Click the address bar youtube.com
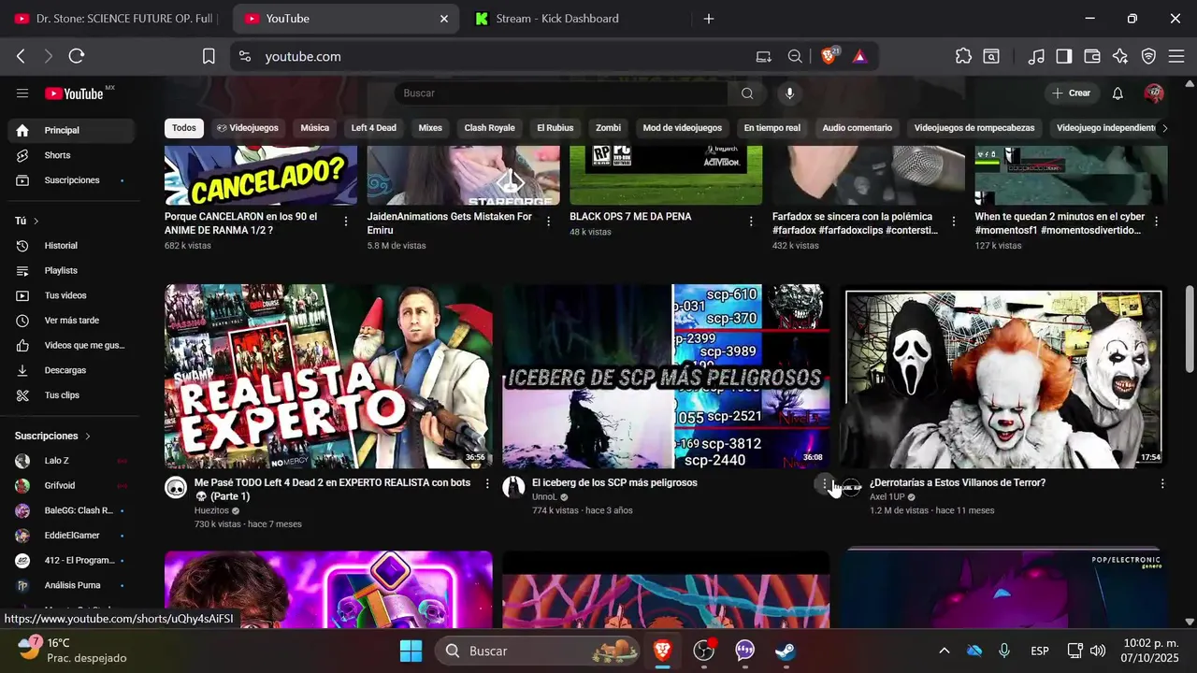Viewport: 1197px width, 673px height. click(x=303, y=56)
